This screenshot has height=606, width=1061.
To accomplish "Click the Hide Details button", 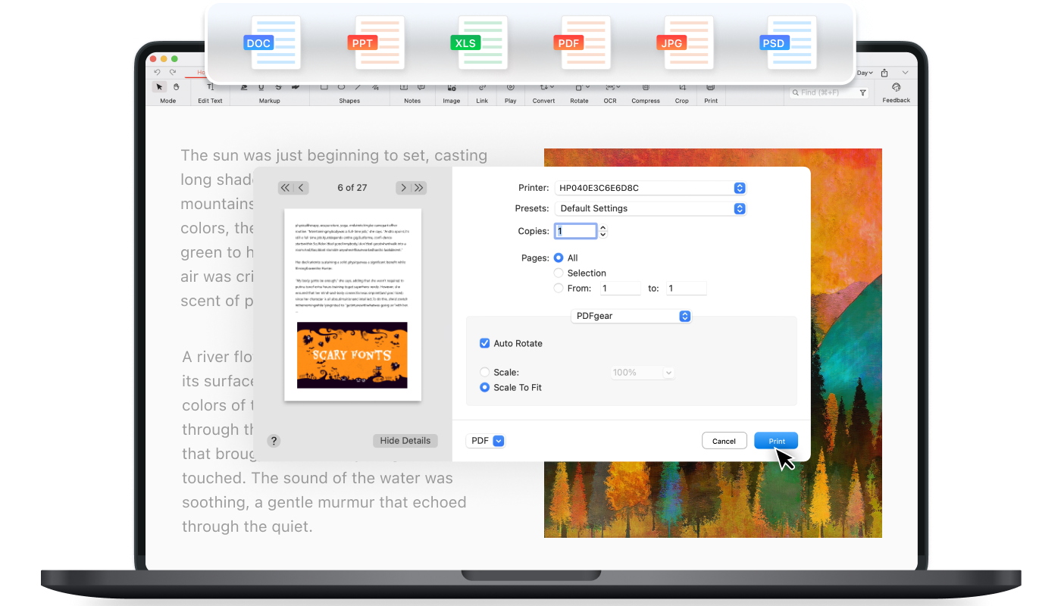I will tap(405, 441).
